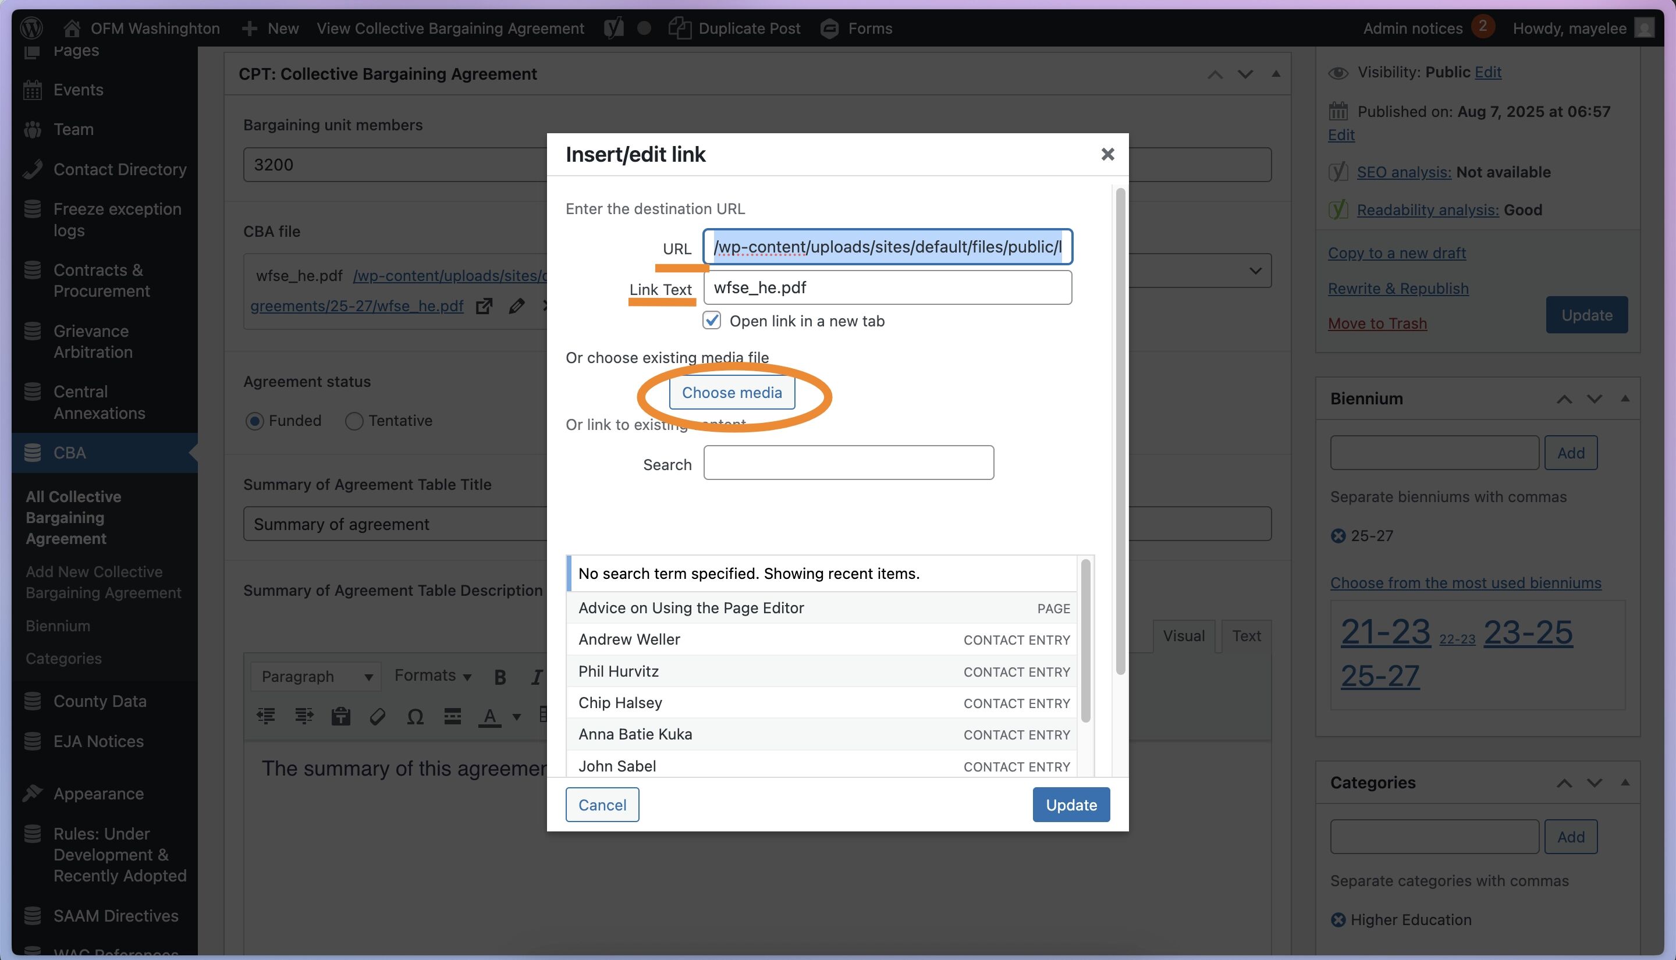Click the open-link external icon beside wfse_he.pdf

[x=484, y=306]
